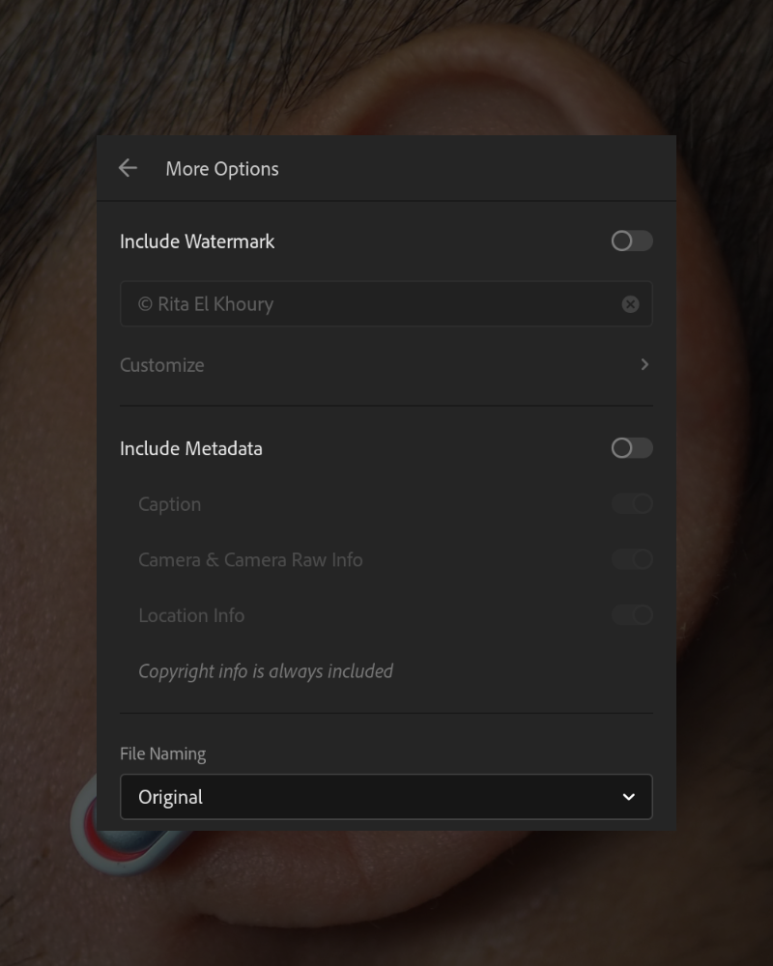Click the down-arrow icon in File Naming box
This screenshot has height=966, width=773.
629,797
